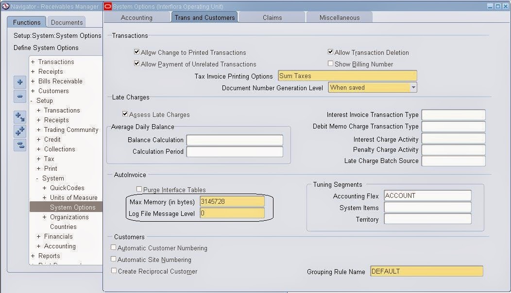Screen dimensions: 511x293
Task: Collapse the Setup node
Action: pyautogui.click(x=32, y=101)
